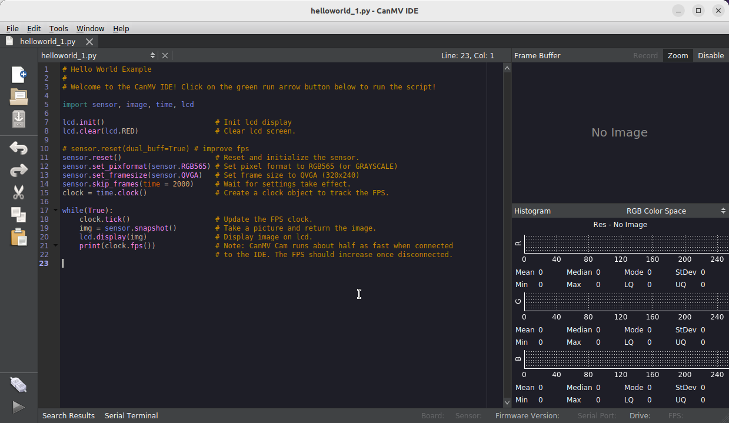Open the Search Results pane
This screenshot has height=423, width=729.
pos(68,415)
